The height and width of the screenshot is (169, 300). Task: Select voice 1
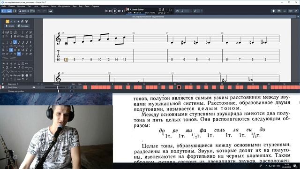coord(7,22)
